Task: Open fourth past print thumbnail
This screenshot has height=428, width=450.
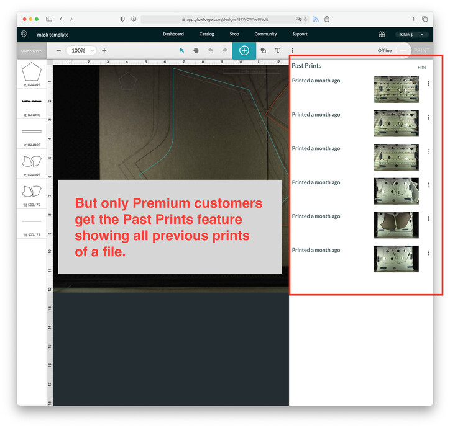Action: pyautogui.click(x=397, y=191)
